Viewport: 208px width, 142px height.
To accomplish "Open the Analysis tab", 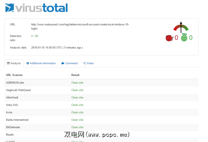I will pyautogui.click(x=14, y=63).
